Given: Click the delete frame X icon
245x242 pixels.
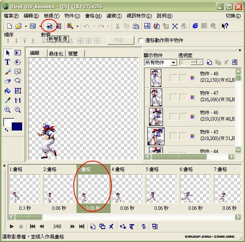Looking at the screenshot, I should click(111, 226).
